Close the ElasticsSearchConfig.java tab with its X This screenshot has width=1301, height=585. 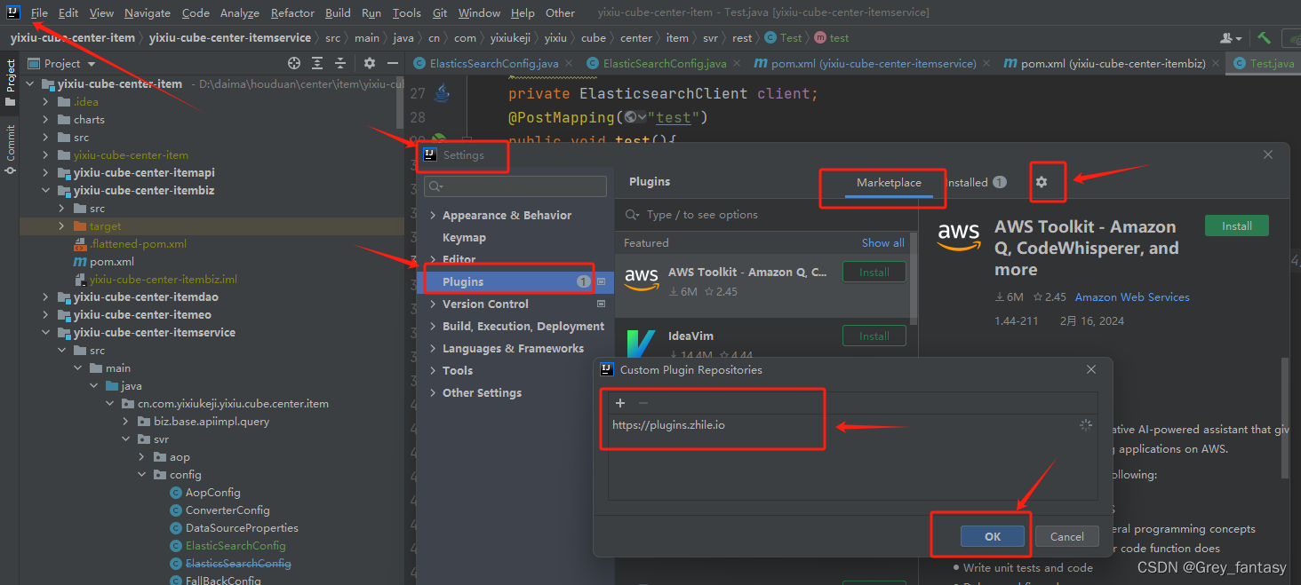[569, 64]
